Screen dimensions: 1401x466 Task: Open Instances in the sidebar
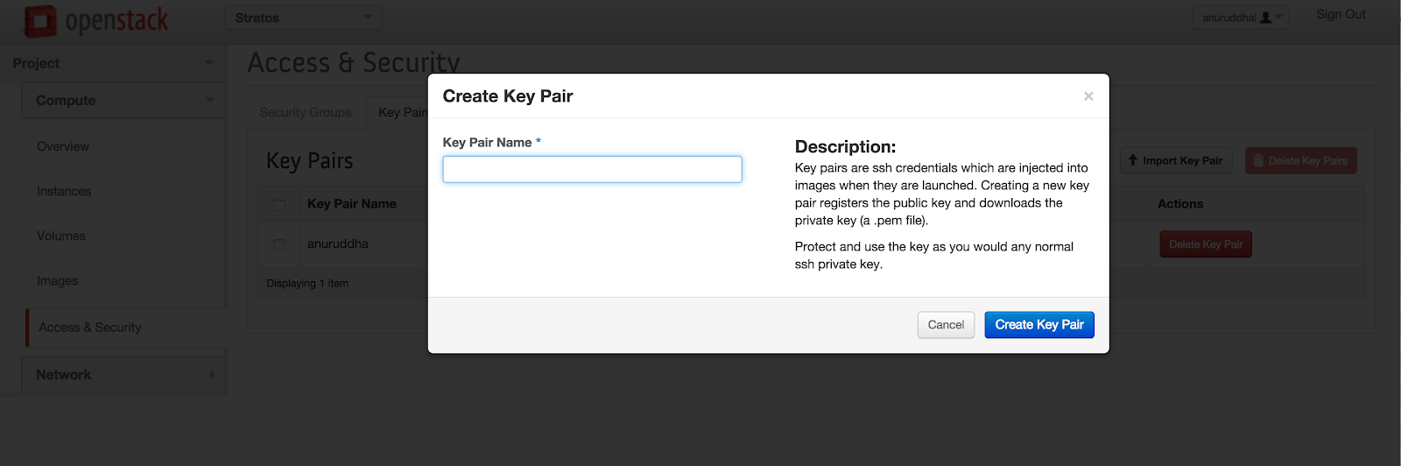(x=64, y=191)
